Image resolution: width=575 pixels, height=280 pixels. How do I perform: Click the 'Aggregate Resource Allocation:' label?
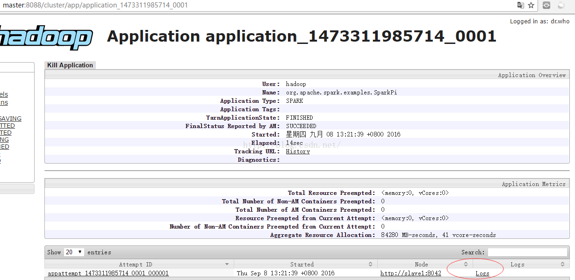(x=323, y=235)
